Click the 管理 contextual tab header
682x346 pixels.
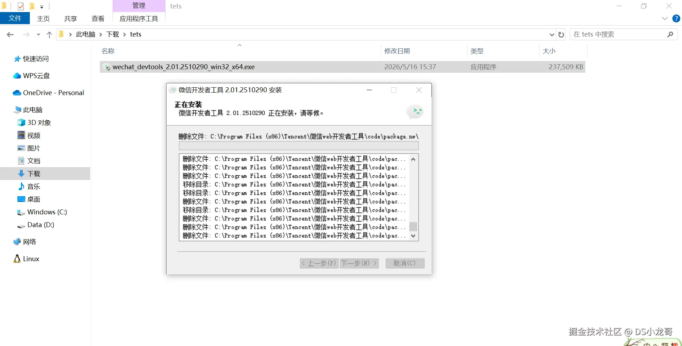pyautogui.click(x=139, y=6)
